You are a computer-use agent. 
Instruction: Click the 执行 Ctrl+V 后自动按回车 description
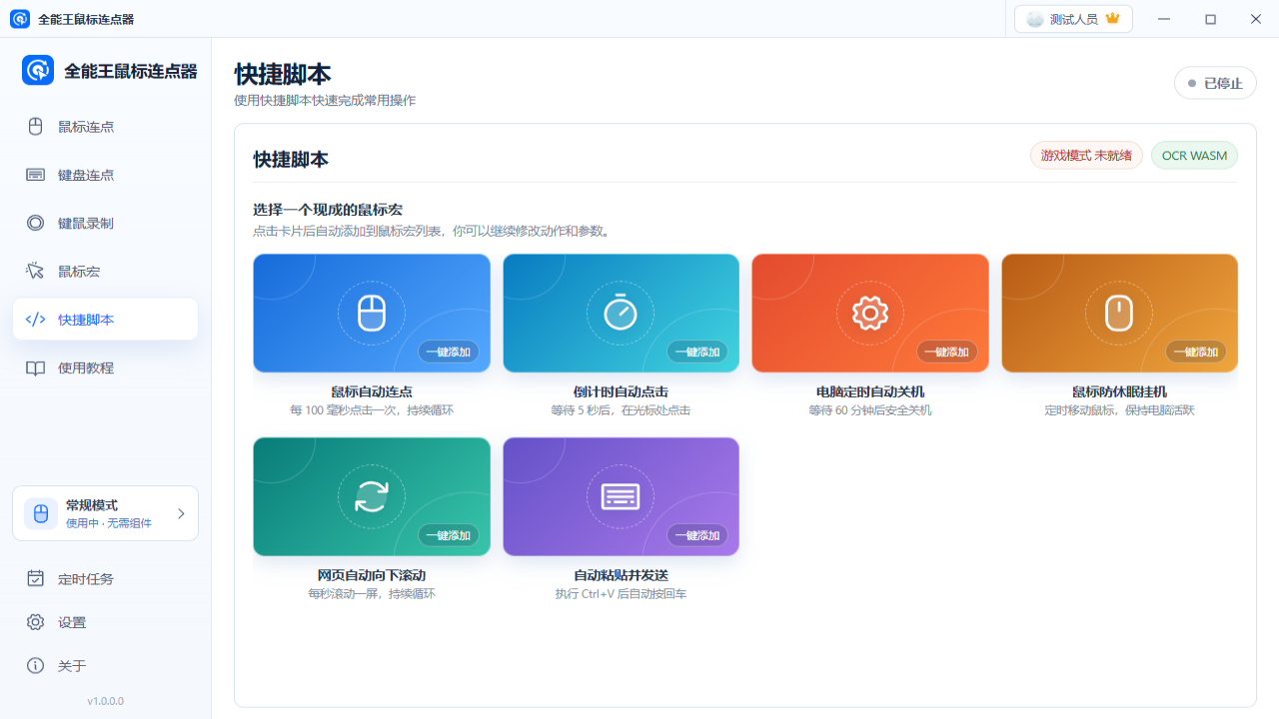[x=621, y=594]
